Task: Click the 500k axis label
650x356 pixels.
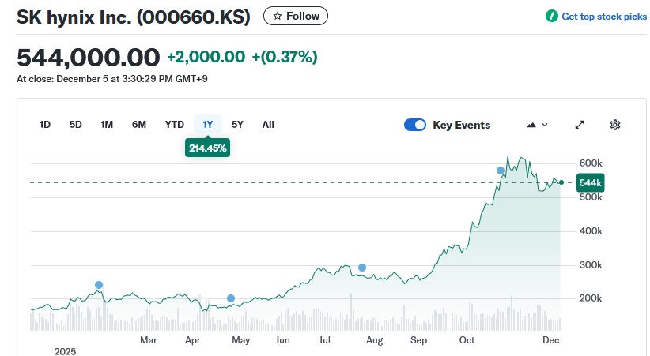Action: [x=591, y=197]
